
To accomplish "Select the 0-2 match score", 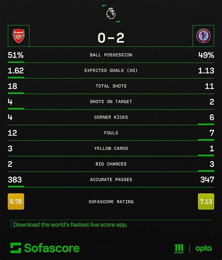I will coord(111,38).
